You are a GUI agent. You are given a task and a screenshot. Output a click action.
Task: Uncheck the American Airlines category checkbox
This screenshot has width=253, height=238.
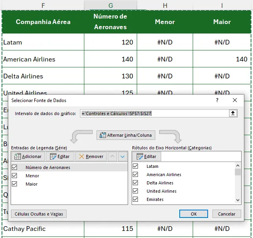(136, 175)
